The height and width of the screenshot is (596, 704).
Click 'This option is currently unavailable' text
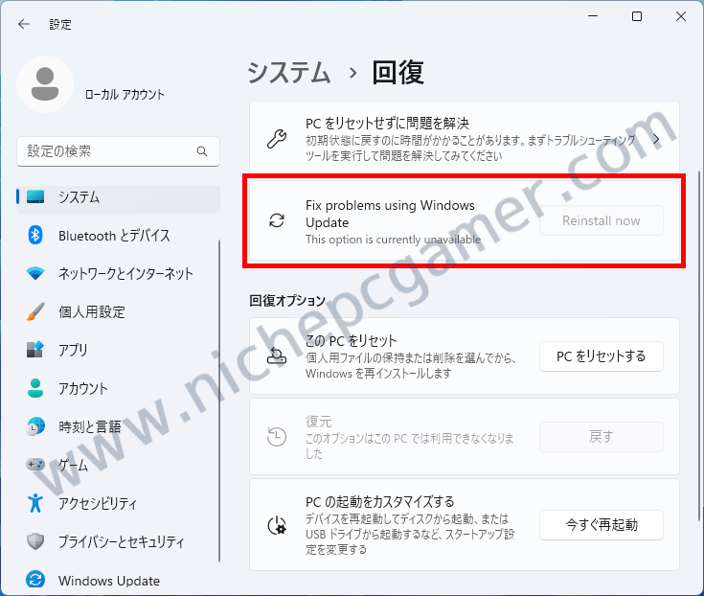click(394, 240)
